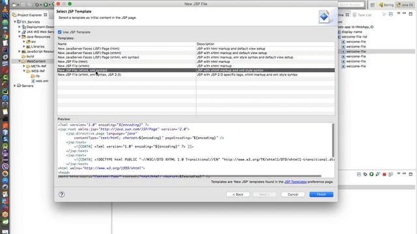Click the greyed-out Next button

pyautogui.click(x=265, y=194)
